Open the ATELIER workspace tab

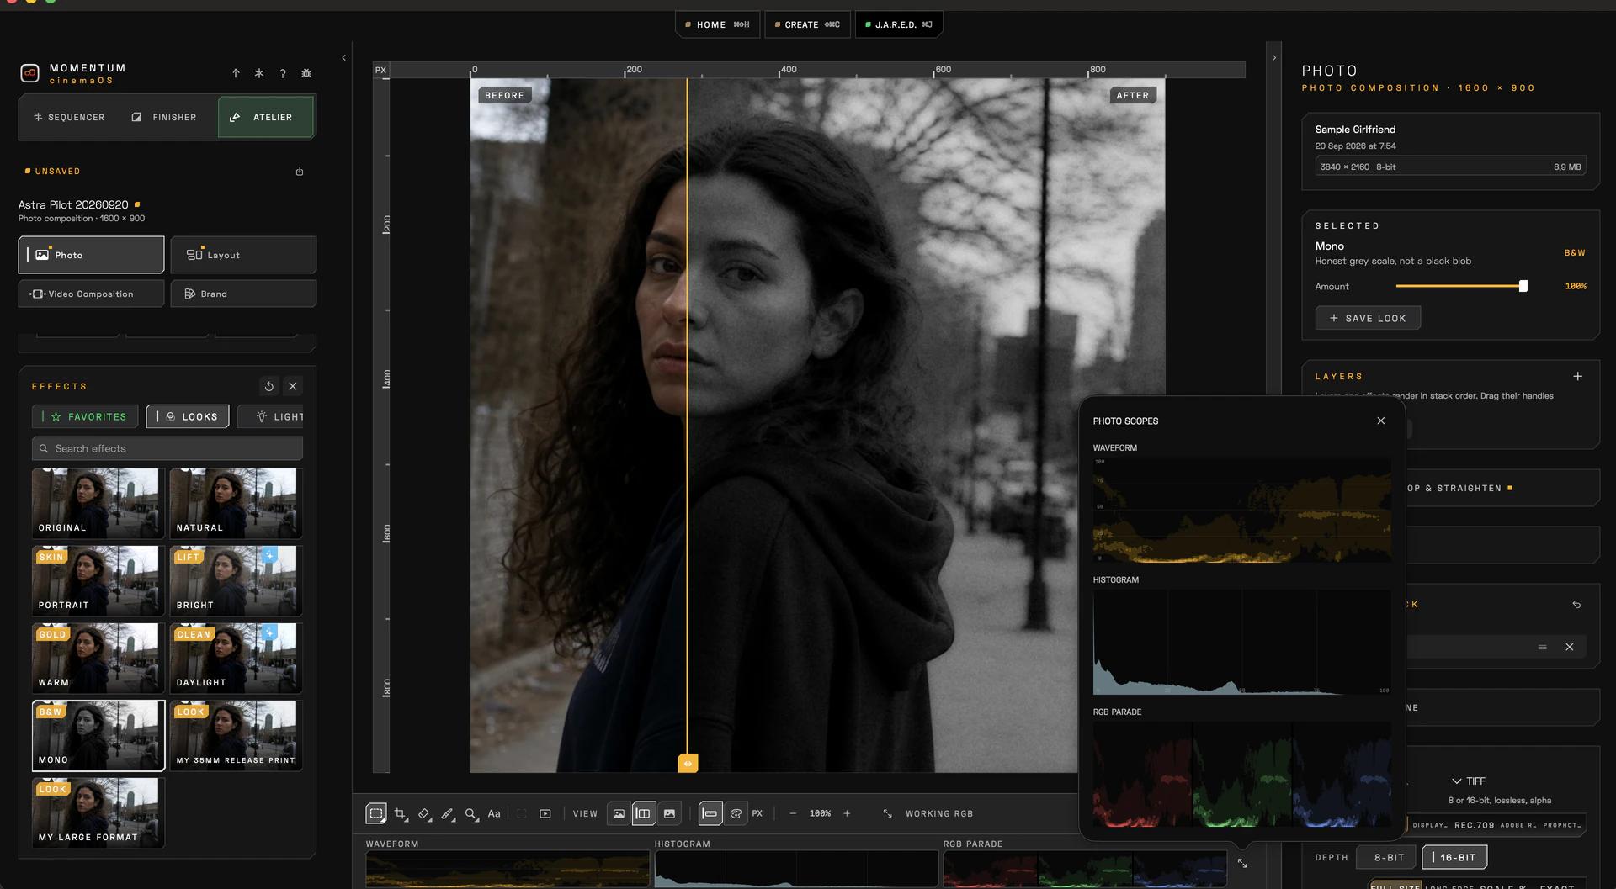[266, 117]
